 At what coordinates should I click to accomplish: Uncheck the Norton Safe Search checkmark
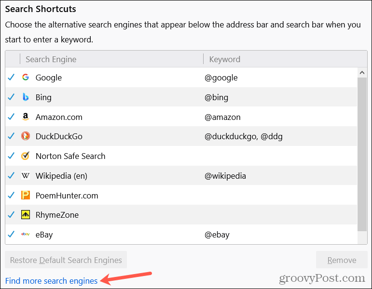11,156
